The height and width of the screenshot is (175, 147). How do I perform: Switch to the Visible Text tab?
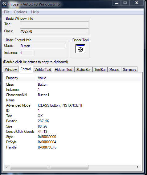(43, 70)
